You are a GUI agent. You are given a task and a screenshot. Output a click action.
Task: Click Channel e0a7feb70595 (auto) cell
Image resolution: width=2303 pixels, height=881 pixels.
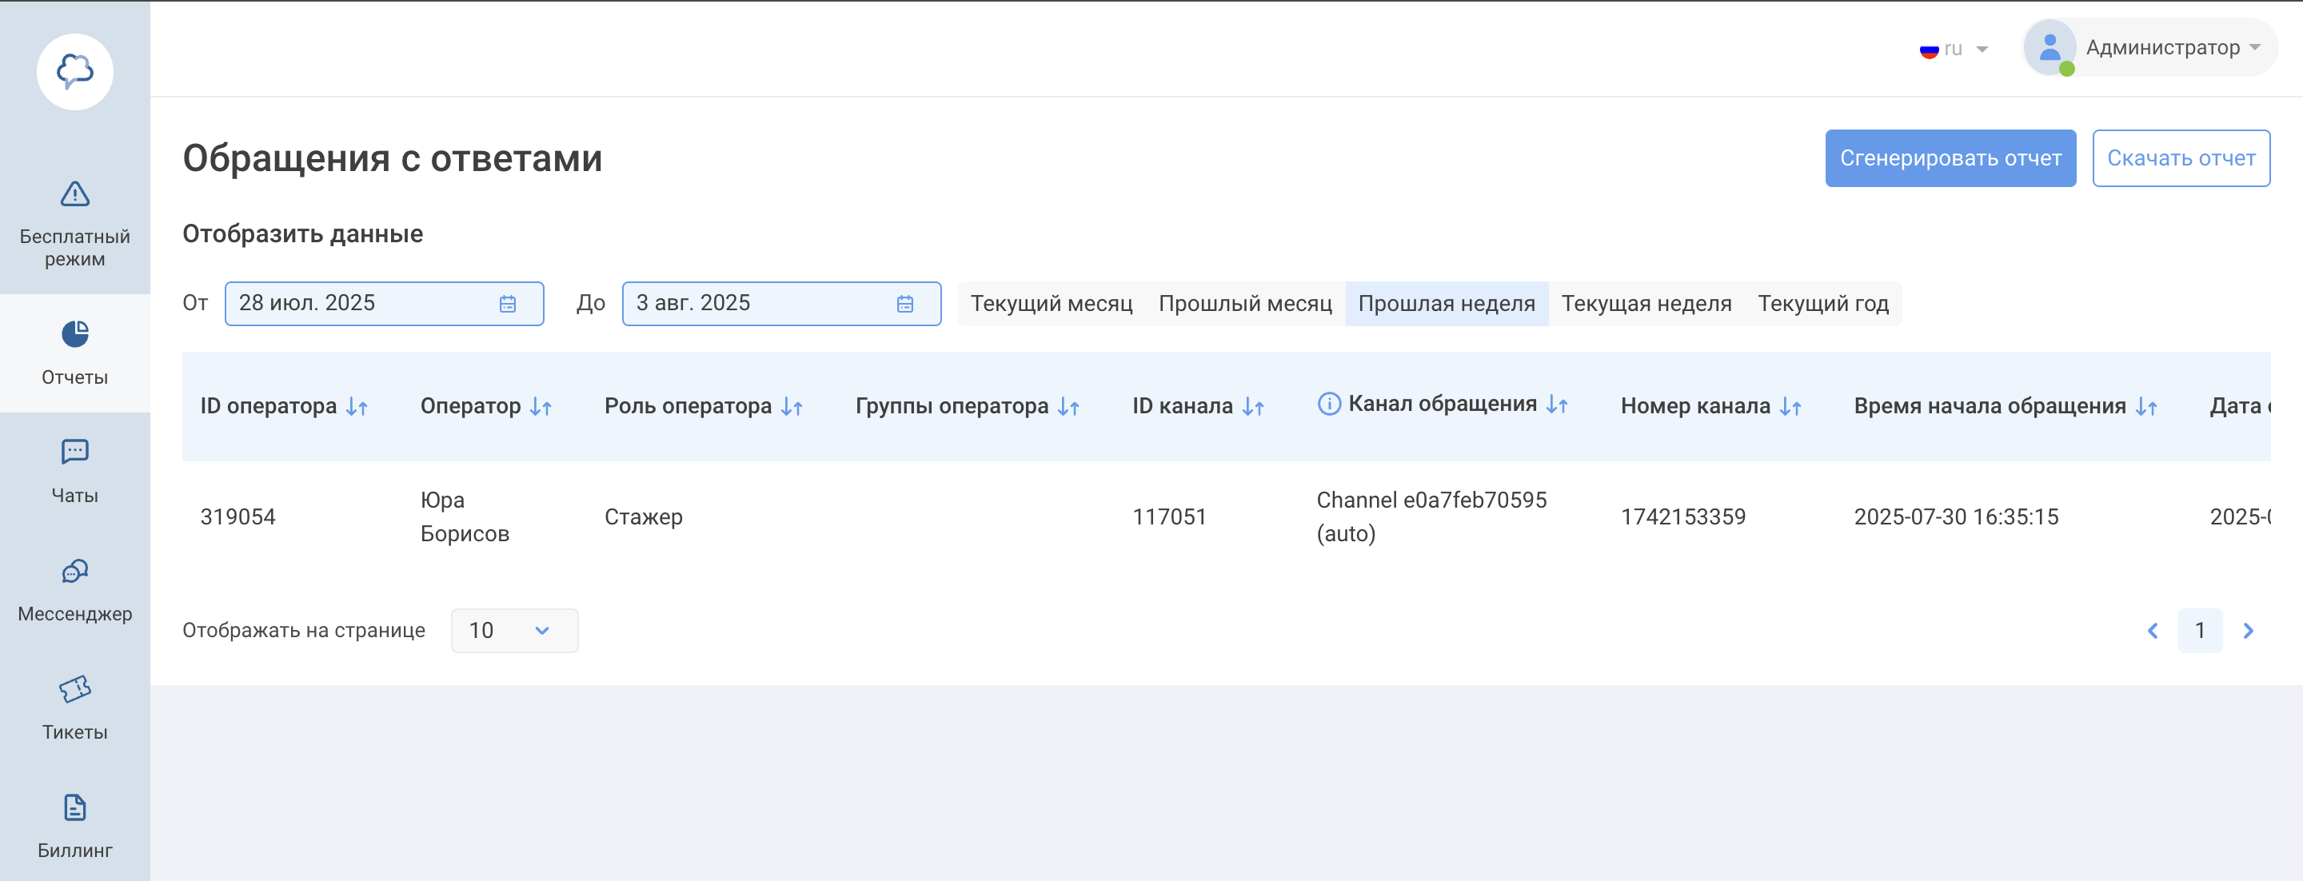1431,516
